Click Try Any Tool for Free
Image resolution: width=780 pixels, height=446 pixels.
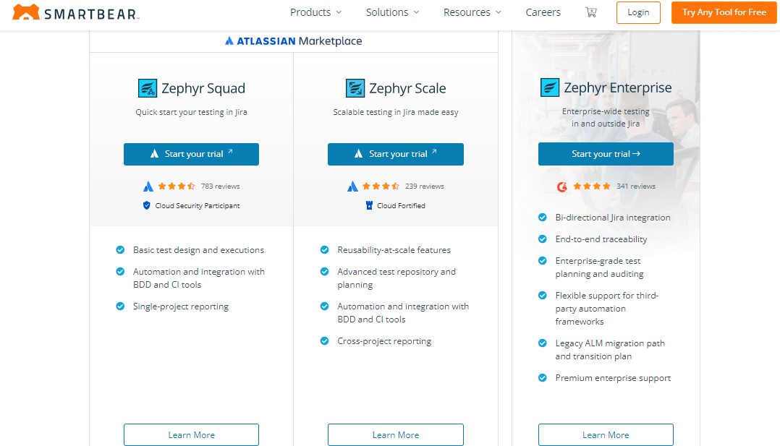[x=724, y=12]
